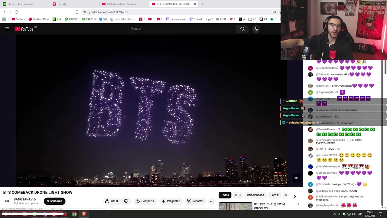Open fecha de cumple? bookmark

tap(201, 19)
